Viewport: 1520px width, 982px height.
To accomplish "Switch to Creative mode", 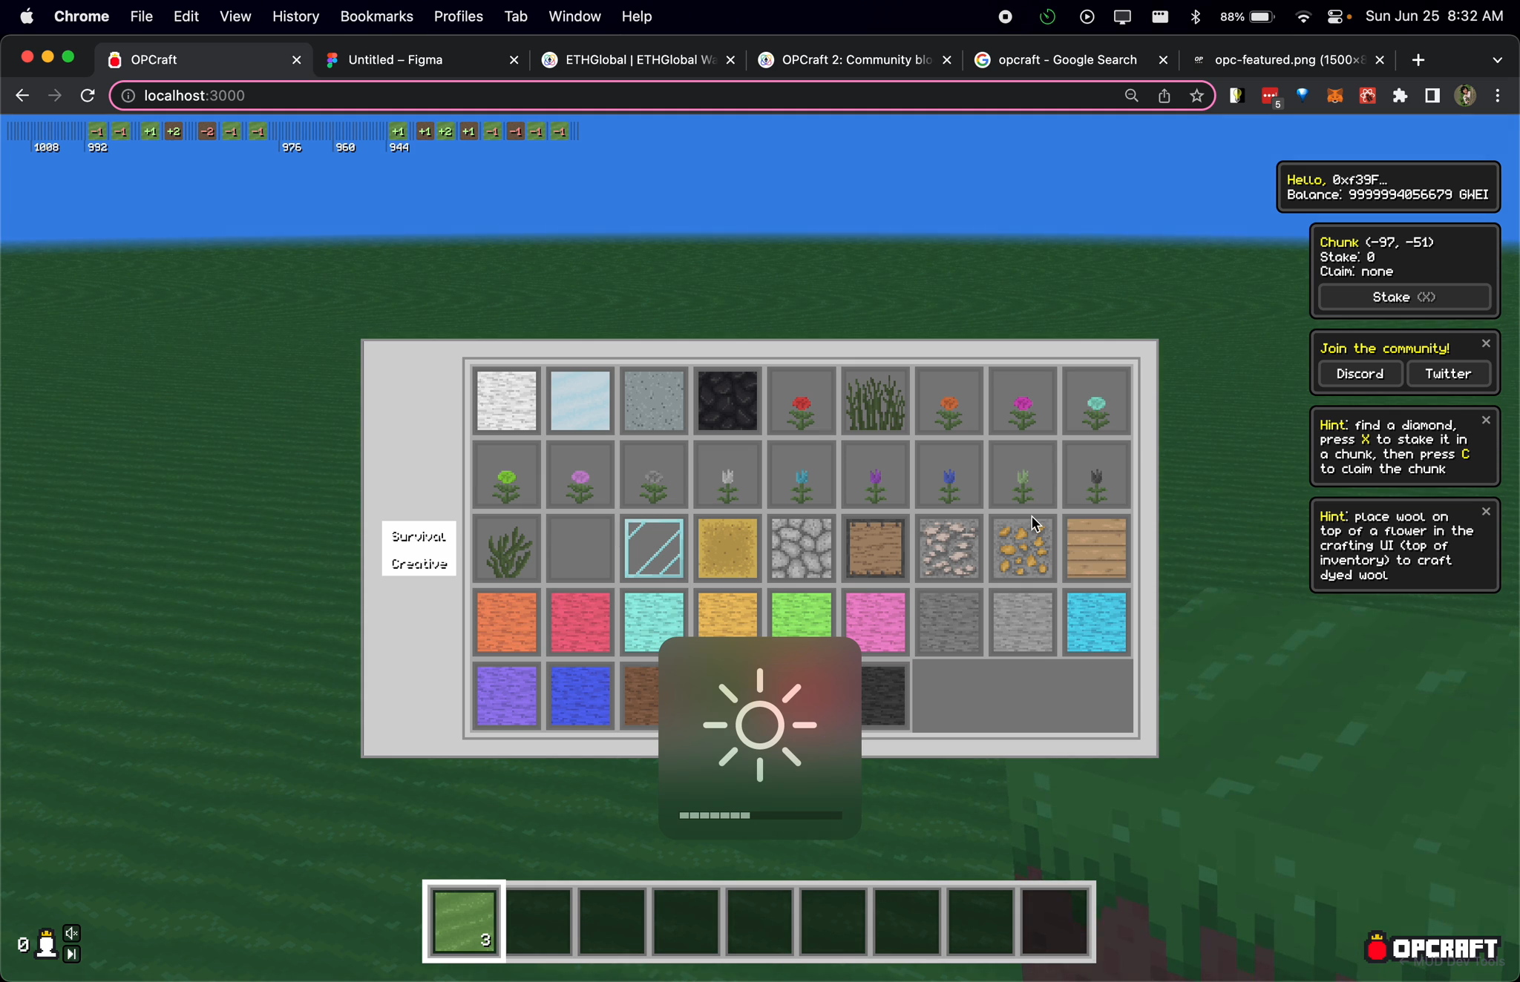I will (x=419, y=564).
